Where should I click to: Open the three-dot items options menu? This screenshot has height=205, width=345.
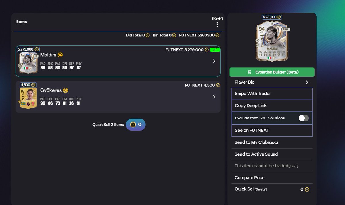[217, 25]
